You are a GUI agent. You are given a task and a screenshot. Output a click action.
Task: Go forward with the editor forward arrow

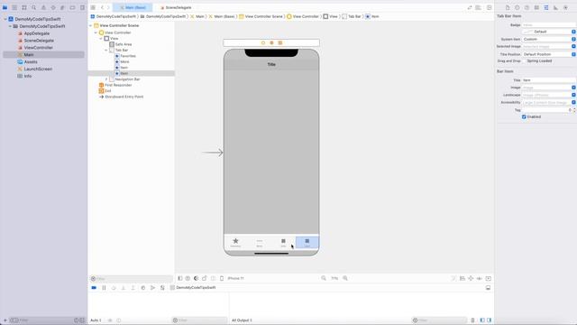point(108,7)
